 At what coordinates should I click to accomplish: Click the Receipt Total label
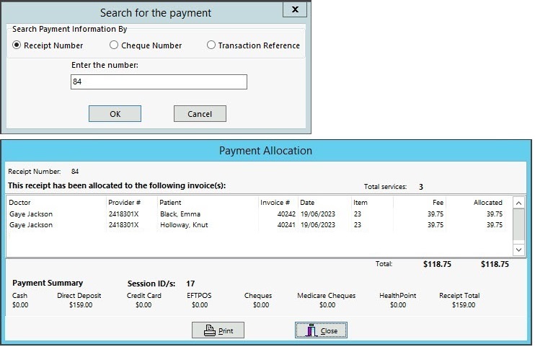tap(459, 296)
